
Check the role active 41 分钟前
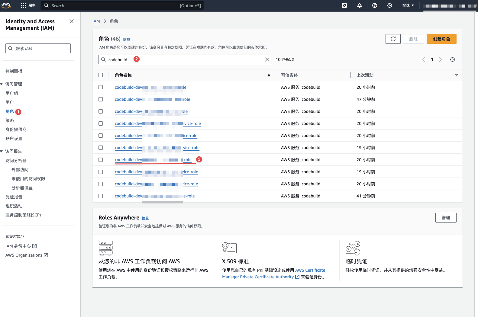pos(101,196)
